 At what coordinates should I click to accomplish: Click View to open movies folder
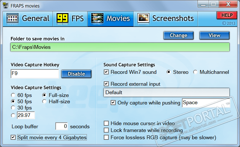coord(214,36)
